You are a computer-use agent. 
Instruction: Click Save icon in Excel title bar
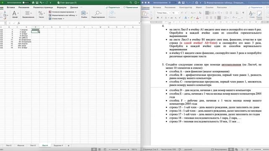pyautogui.click(x=37, y=3)
